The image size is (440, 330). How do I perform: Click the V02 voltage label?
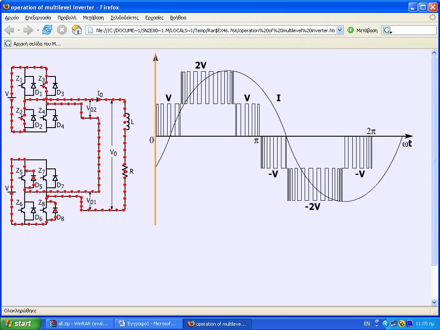tap(92, 109)
